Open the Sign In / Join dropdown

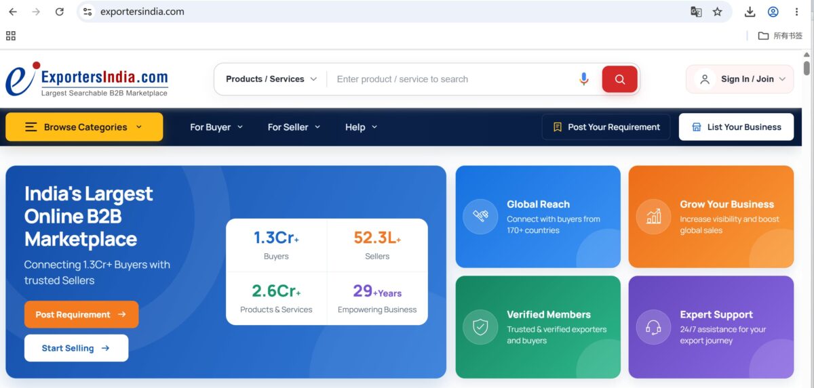[739, 79]
